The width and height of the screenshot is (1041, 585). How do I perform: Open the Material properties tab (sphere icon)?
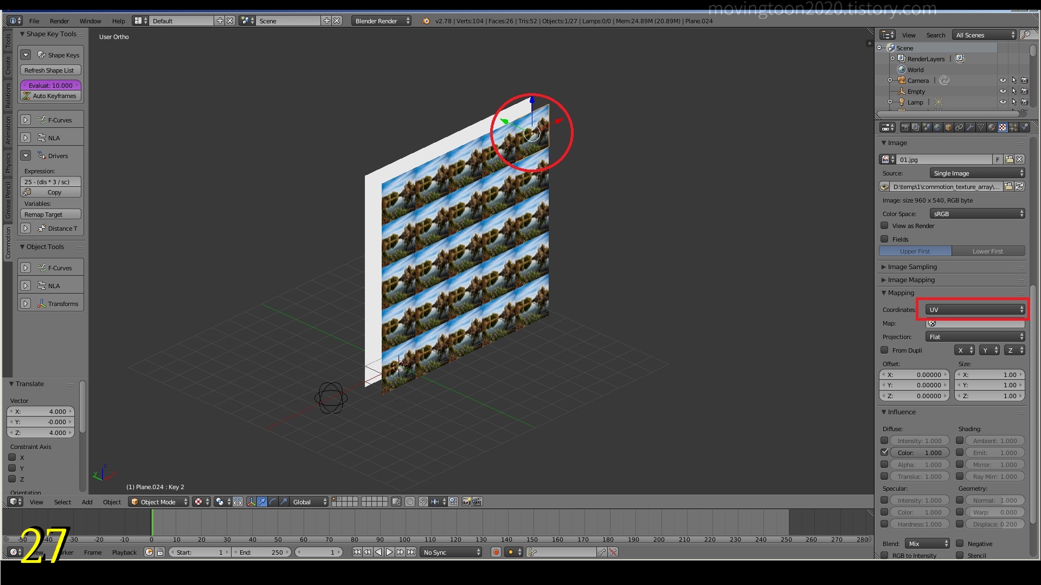(992, 127)
